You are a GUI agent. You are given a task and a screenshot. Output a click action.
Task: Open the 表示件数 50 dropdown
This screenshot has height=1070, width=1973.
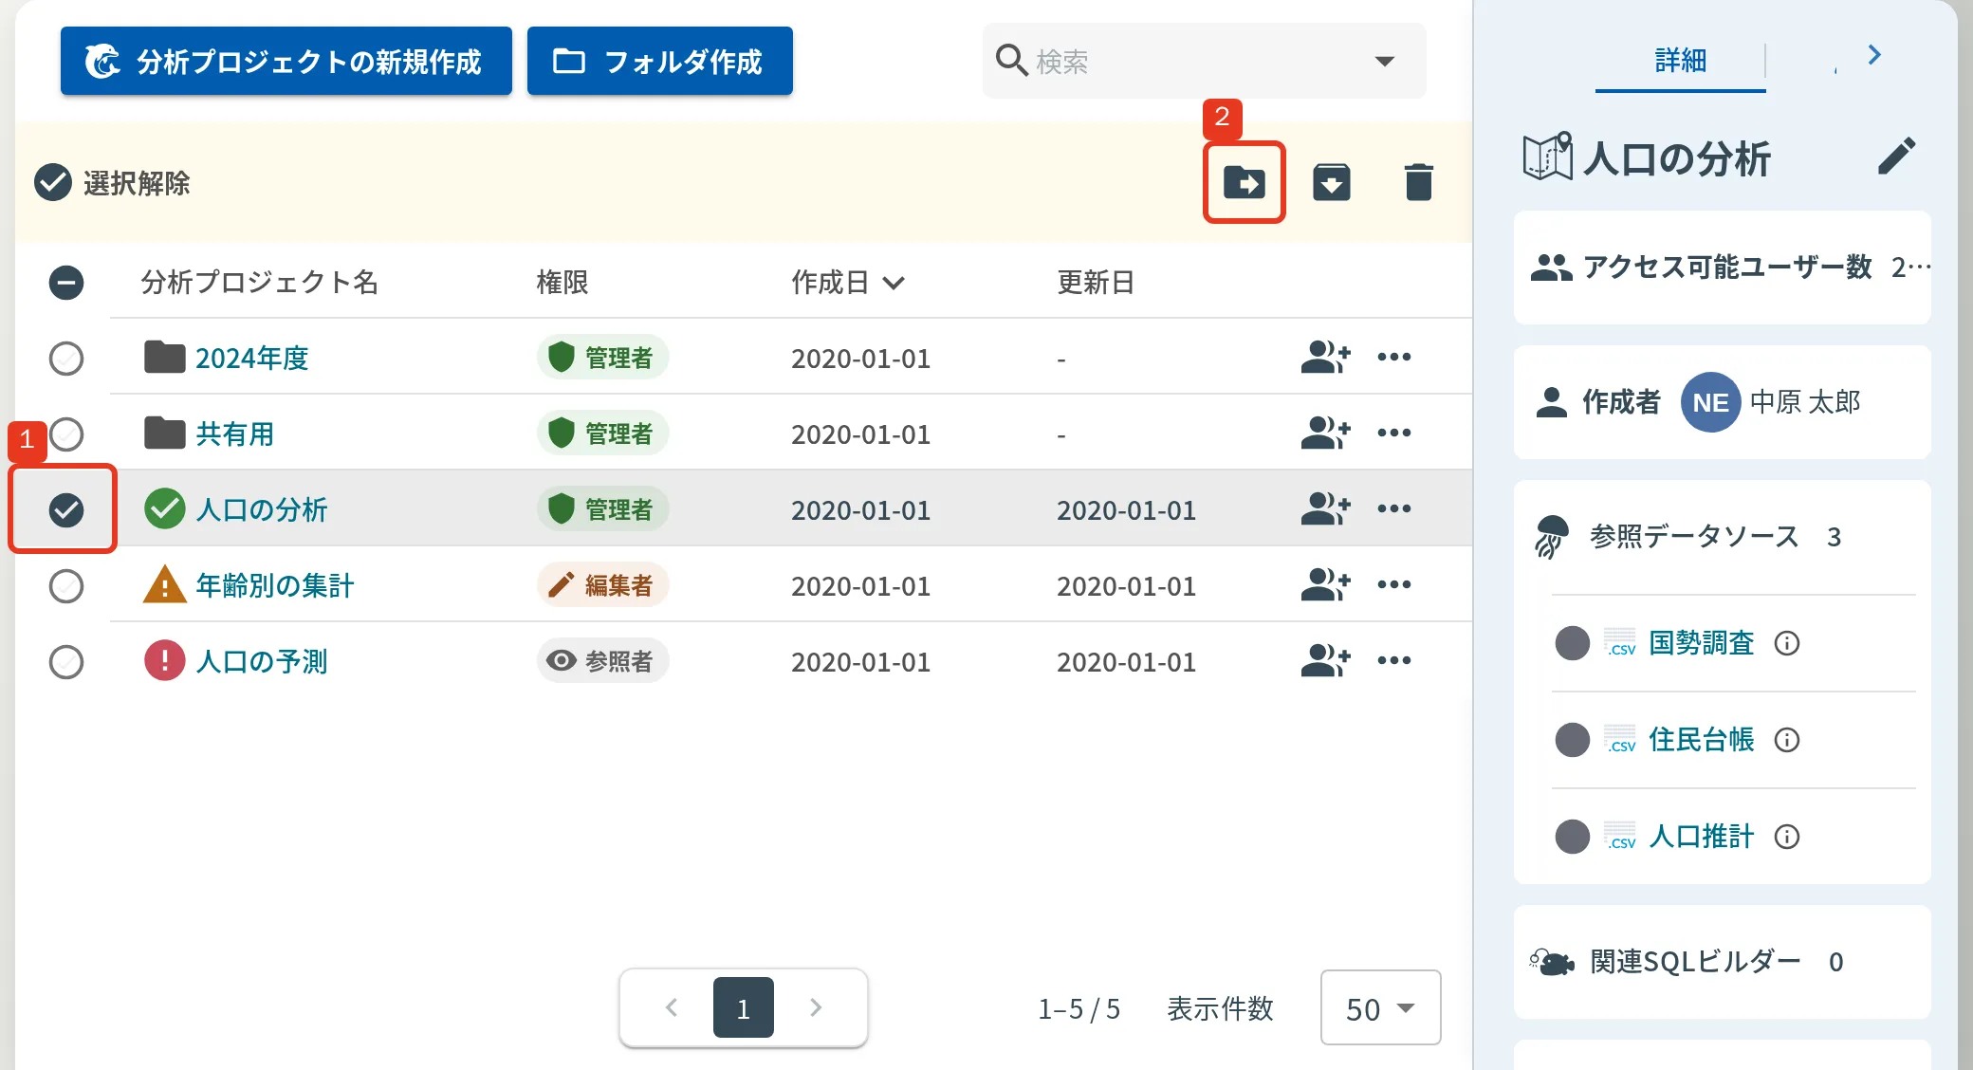1380,1007
